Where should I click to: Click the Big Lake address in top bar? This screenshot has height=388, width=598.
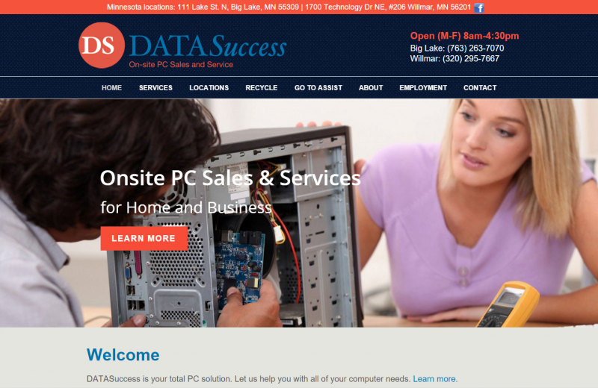click(x=238, y=7)
